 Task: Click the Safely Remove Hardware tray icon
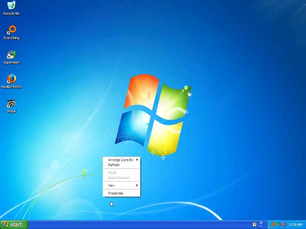click(278, 225)
